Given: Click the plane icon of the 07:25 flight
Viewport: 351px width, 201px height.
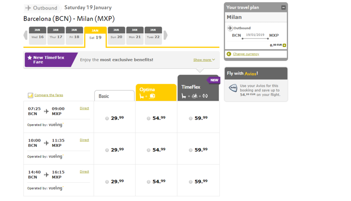Looking at the screenshot, I should (x=46, y=111).
